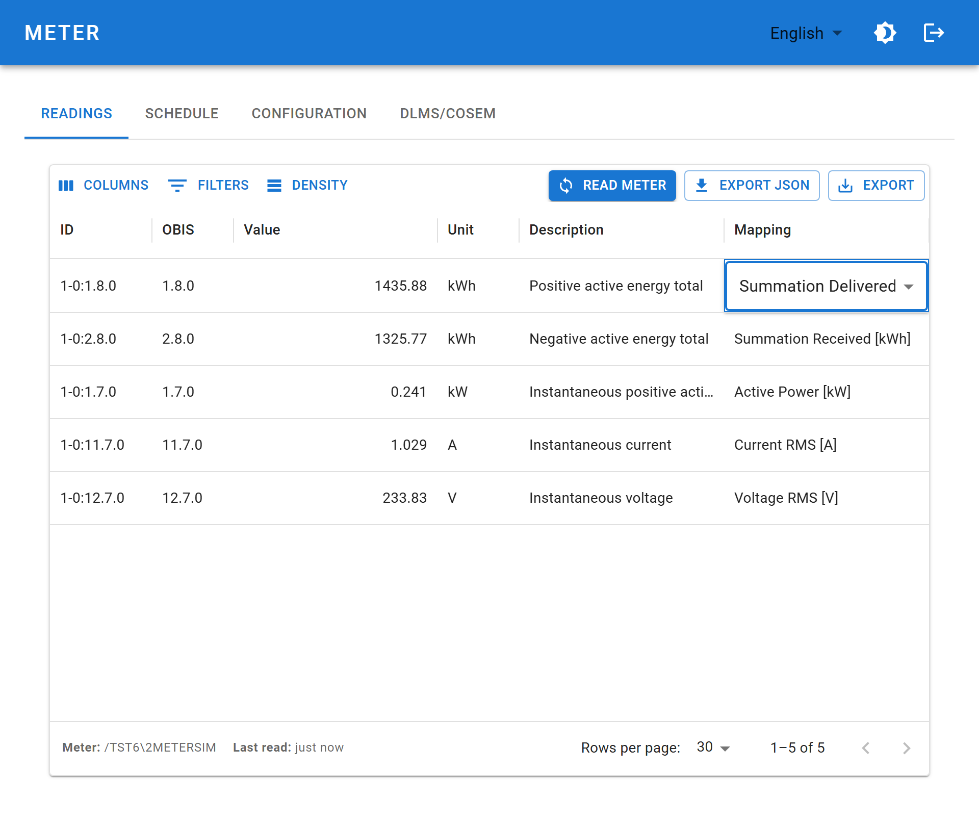The height and width of the screenshot is (825, 979).
Task: Click the Instantaneous voltage description
Action: pos(601,498)
